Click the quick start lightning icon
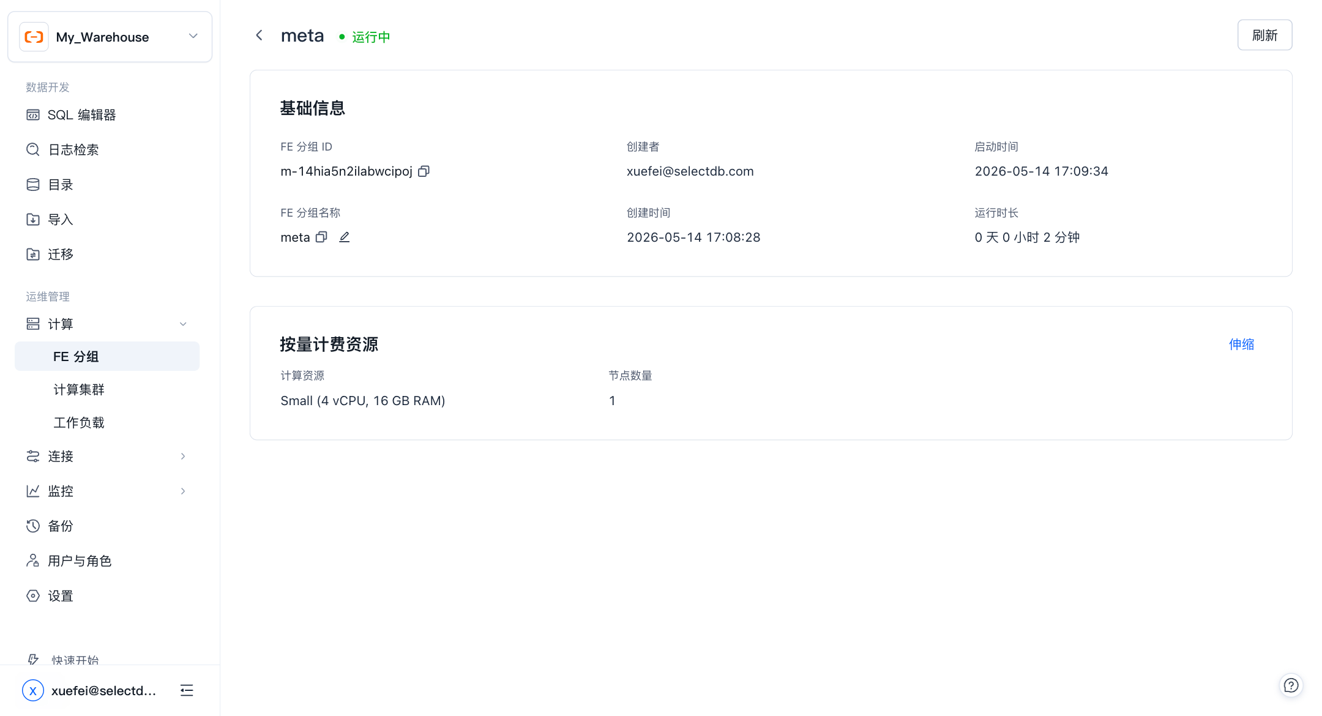This screenshot has height=716, width=1322. (x=33, y=659)
